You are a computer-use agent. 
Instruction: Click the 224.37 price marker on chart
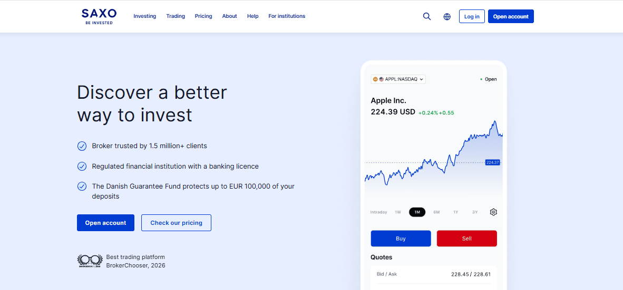[x=492, y=162]
